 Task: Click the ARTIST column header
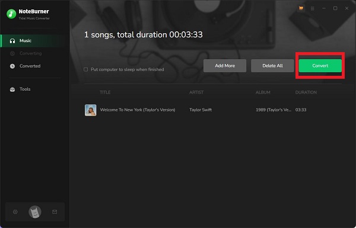[x=196, y=92]
